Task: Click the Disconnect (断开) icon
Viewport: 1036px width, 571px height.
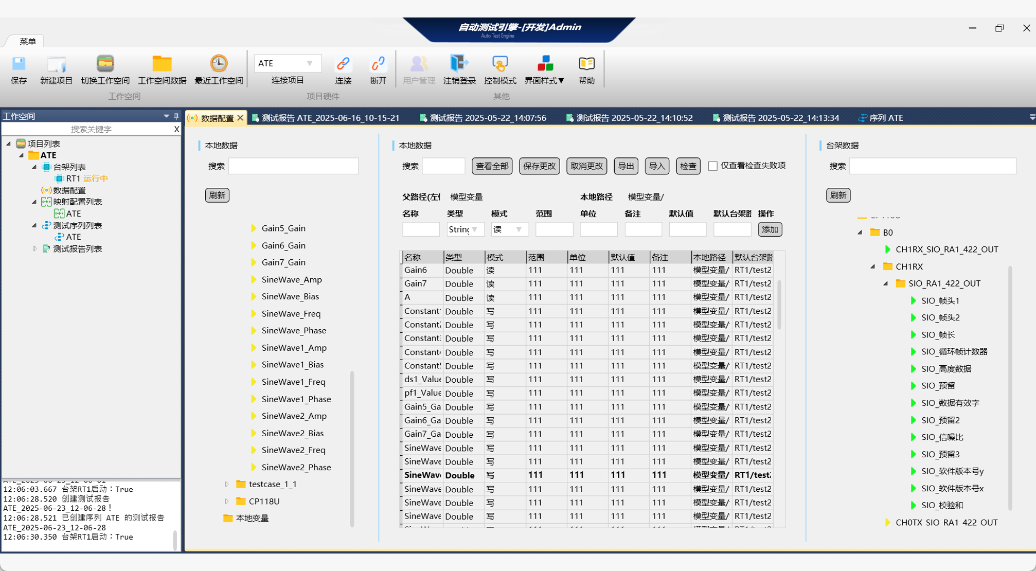Action: click(x=378, y=64)
